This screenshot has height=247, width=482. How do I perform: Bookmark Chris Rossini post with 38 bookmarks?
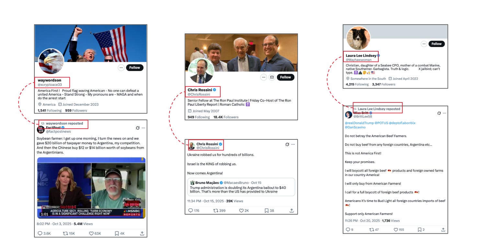pyautogui.click(x=269, y=211)
